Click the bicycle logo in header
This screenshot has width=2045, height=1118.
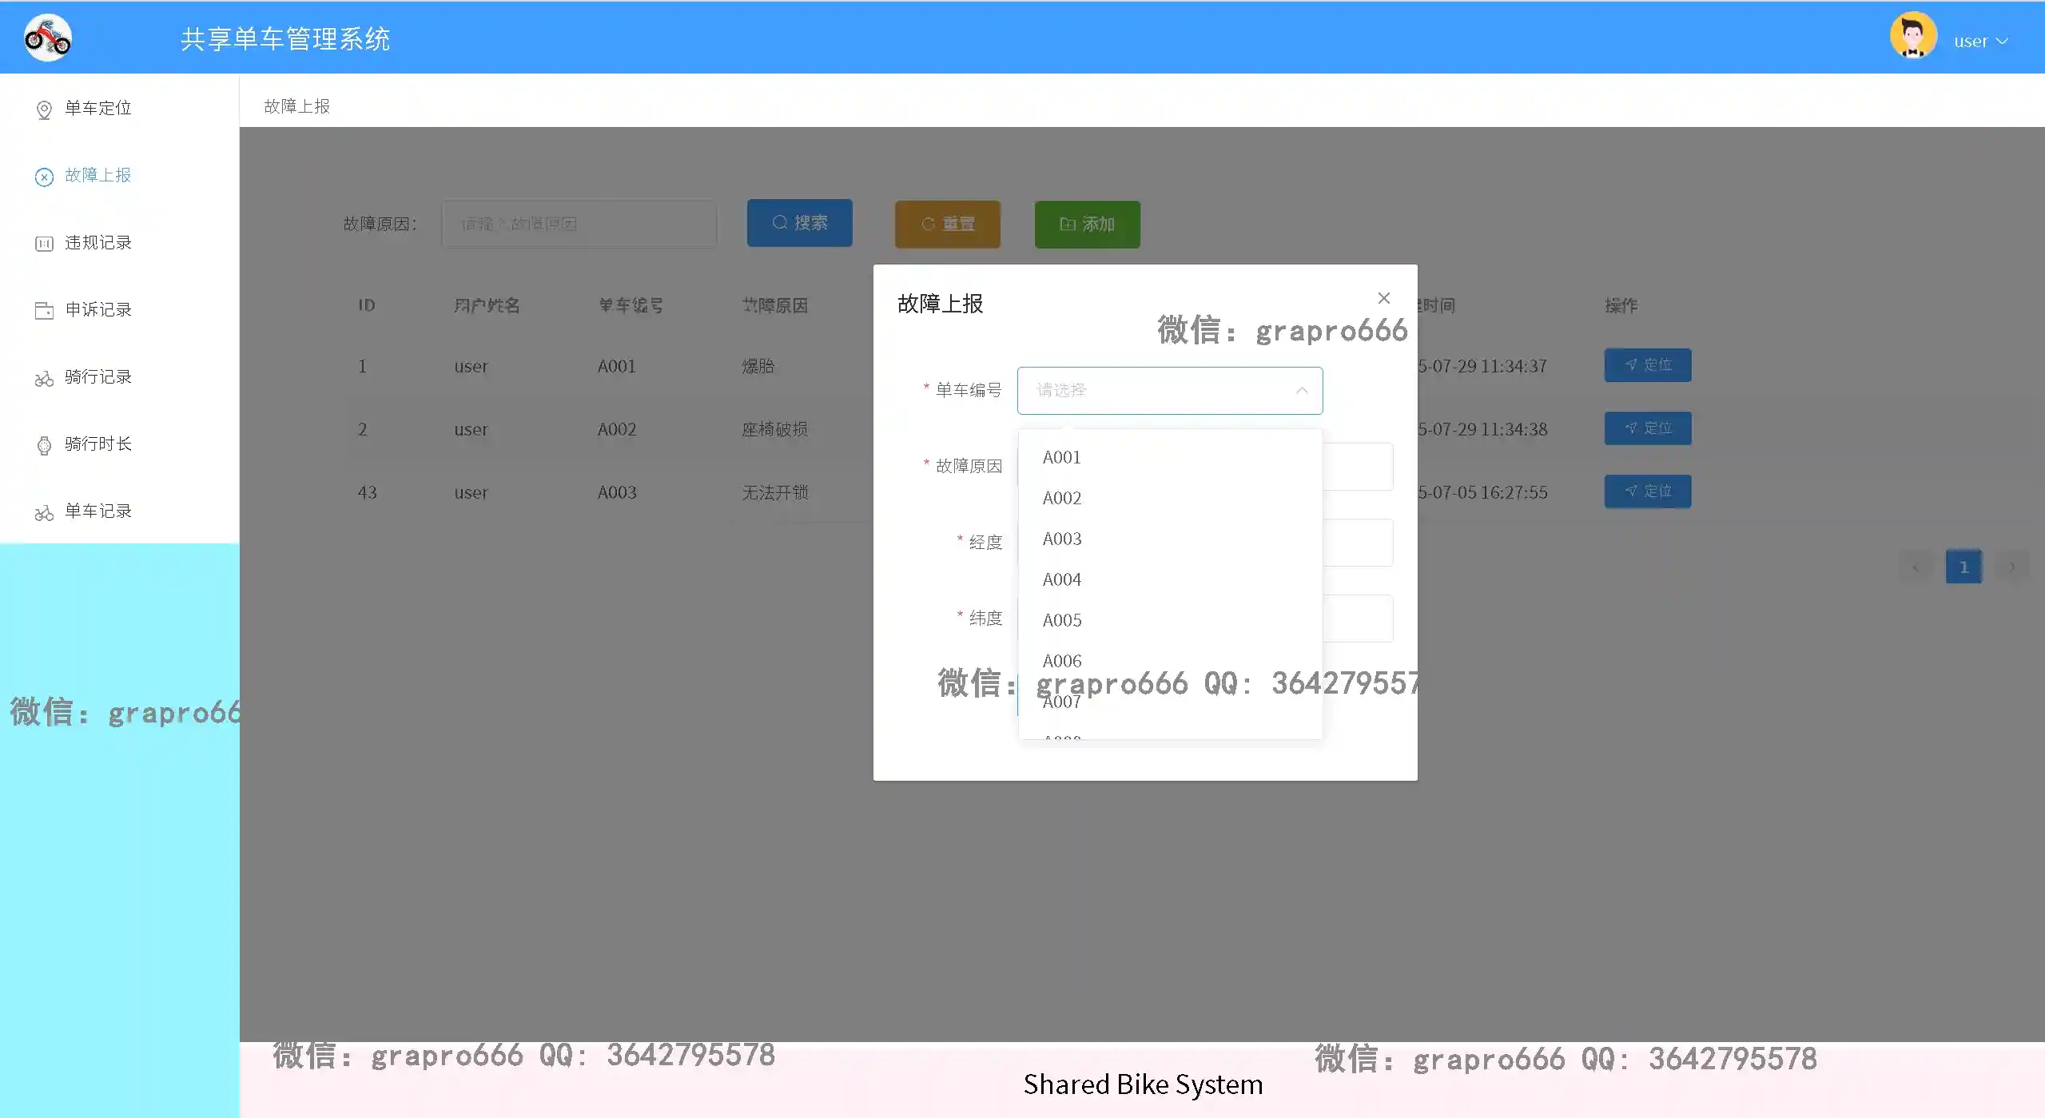(48, 38)
